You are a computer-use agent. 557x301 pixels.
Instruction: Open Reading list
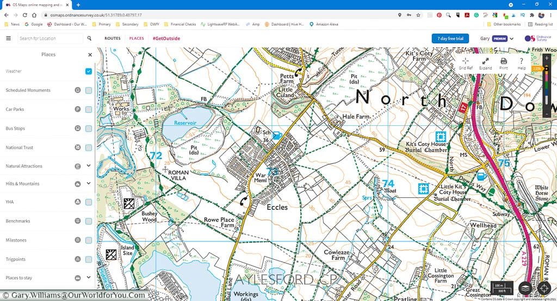[x=540, y=24]
